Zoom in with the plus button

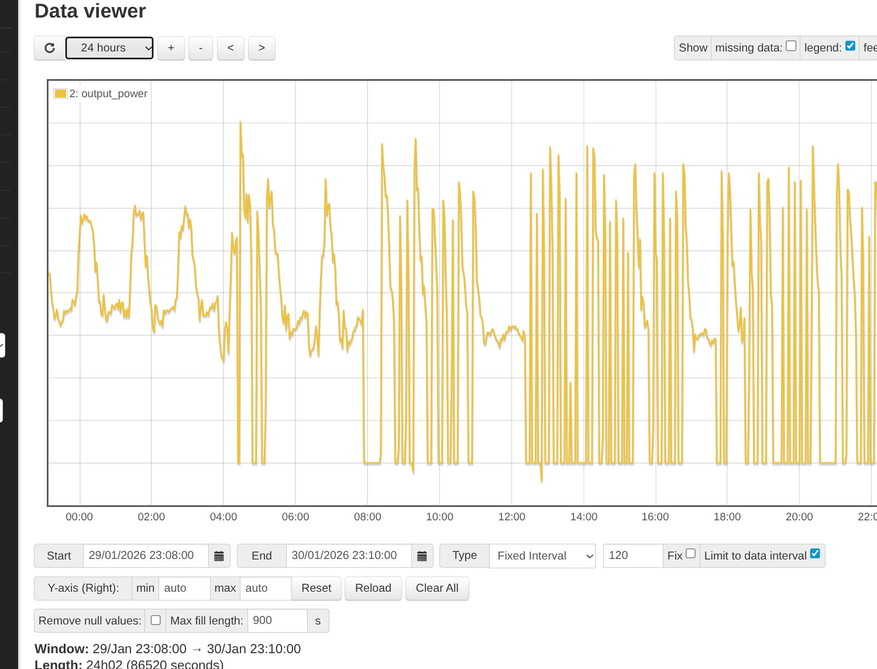click(x=171, y=48)
